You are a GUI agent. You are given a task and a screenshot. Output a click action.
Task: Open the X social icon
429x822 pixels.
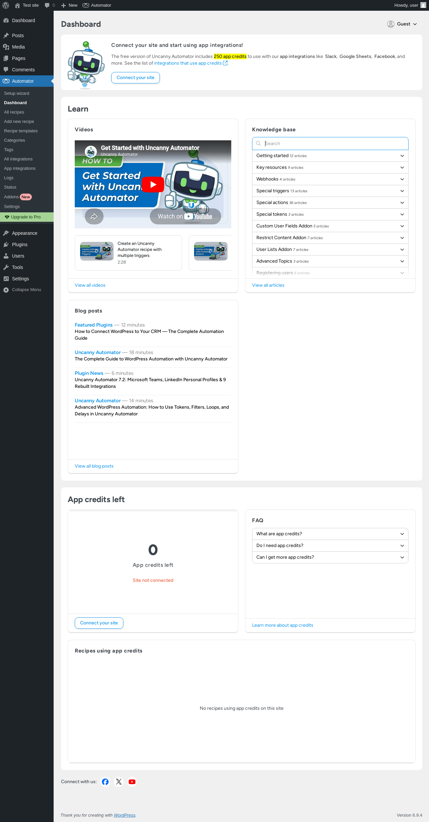tap(119, 781)
